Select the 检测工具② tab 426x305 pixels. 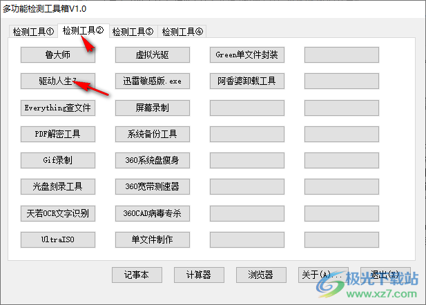[84, 30]
